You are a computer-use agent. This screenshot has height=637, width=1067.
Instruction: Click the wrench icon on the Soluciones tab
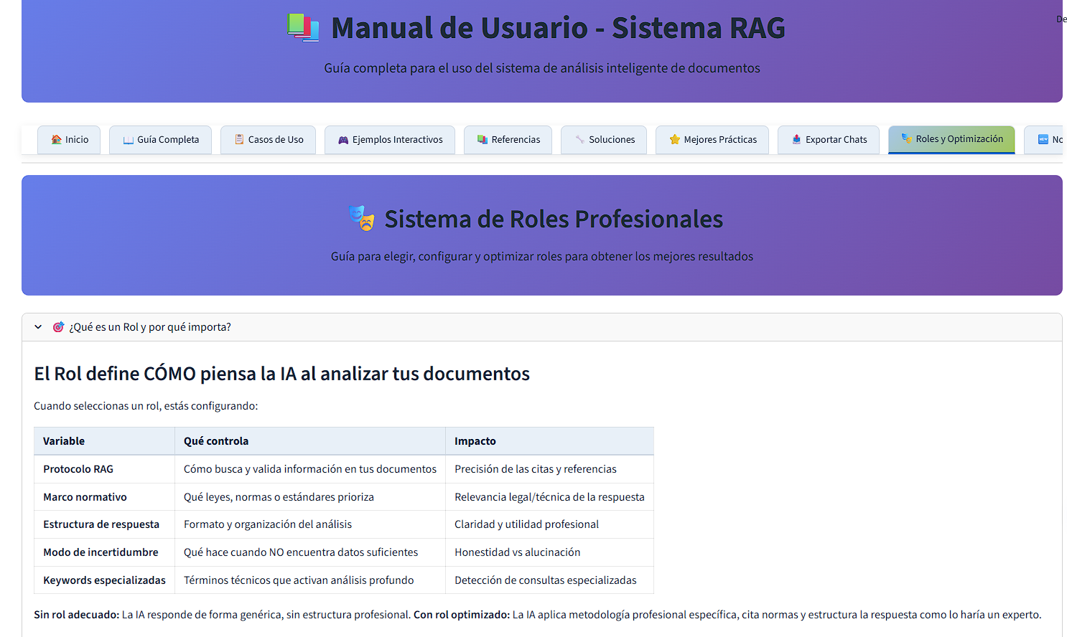pyautogui.click(x=579, y=140)
